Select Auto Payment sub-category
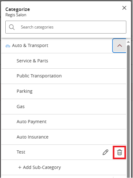Viewport: 133px width, 178px height. tap(64, 122)
